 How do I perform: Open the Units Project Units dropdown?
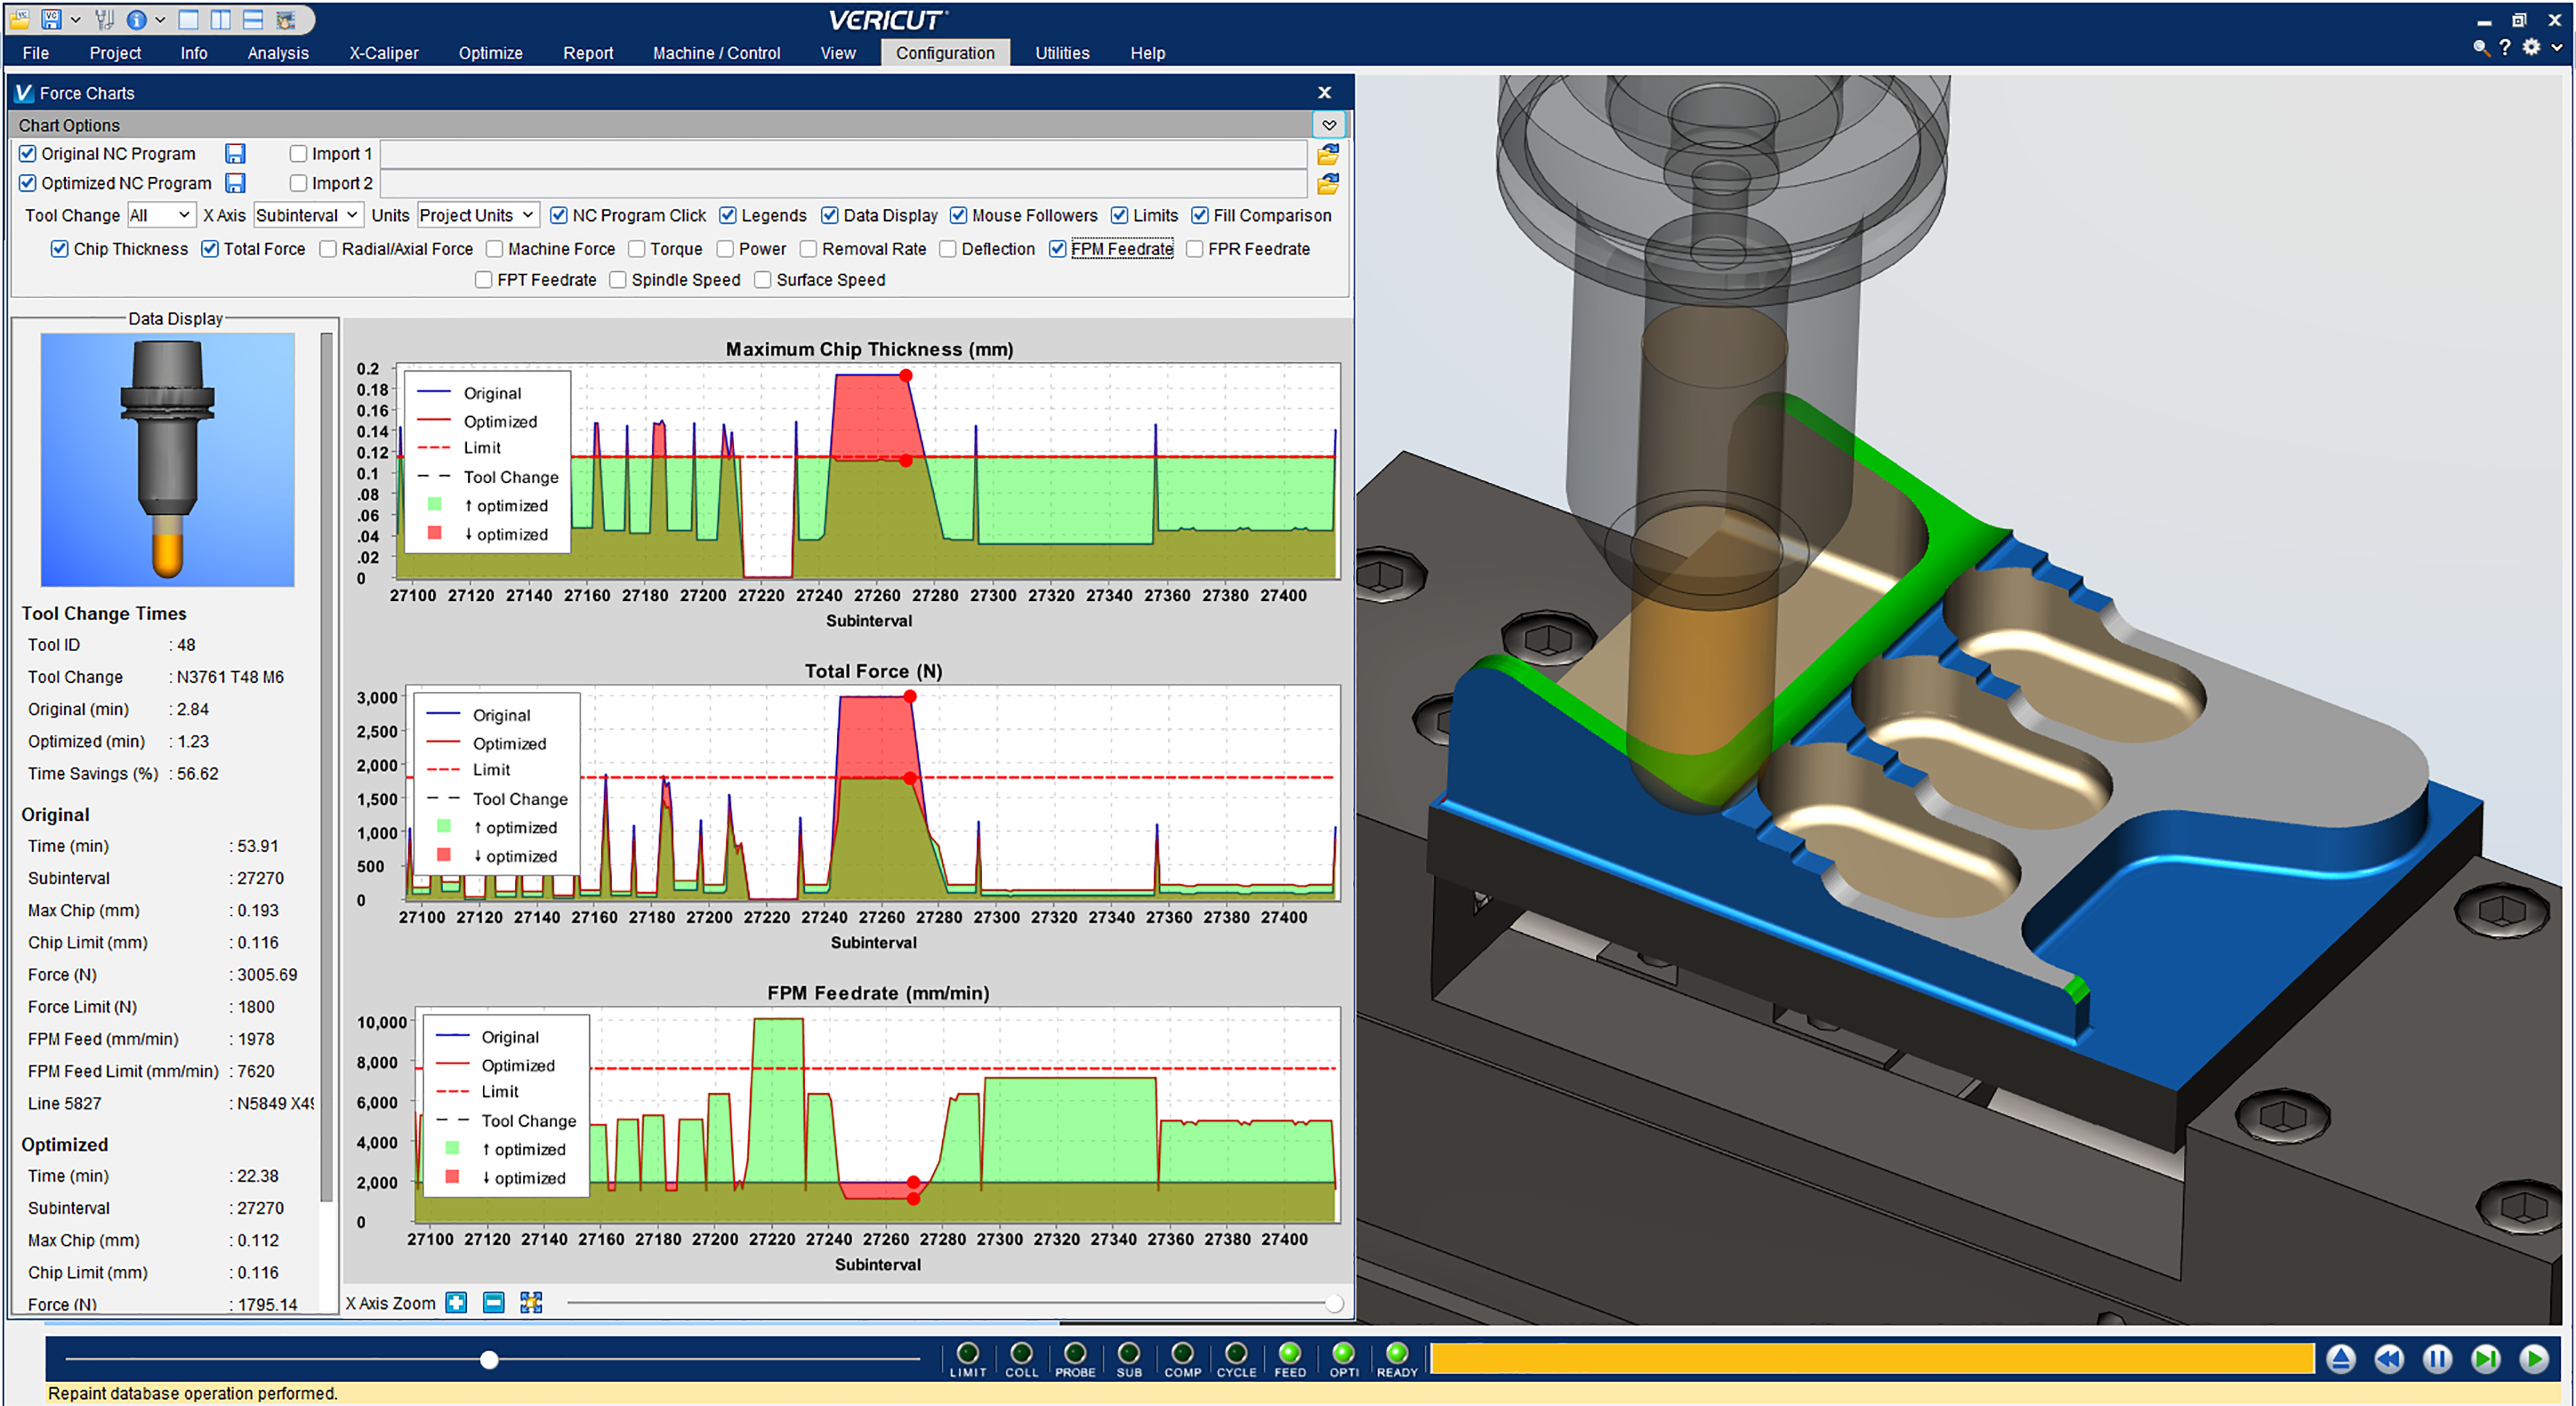(x=478, y=215)
